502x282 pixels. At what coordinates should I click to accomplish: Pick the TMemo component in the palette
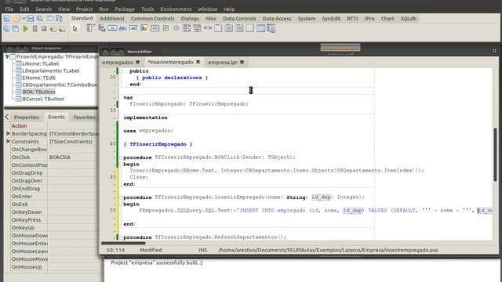144,28
